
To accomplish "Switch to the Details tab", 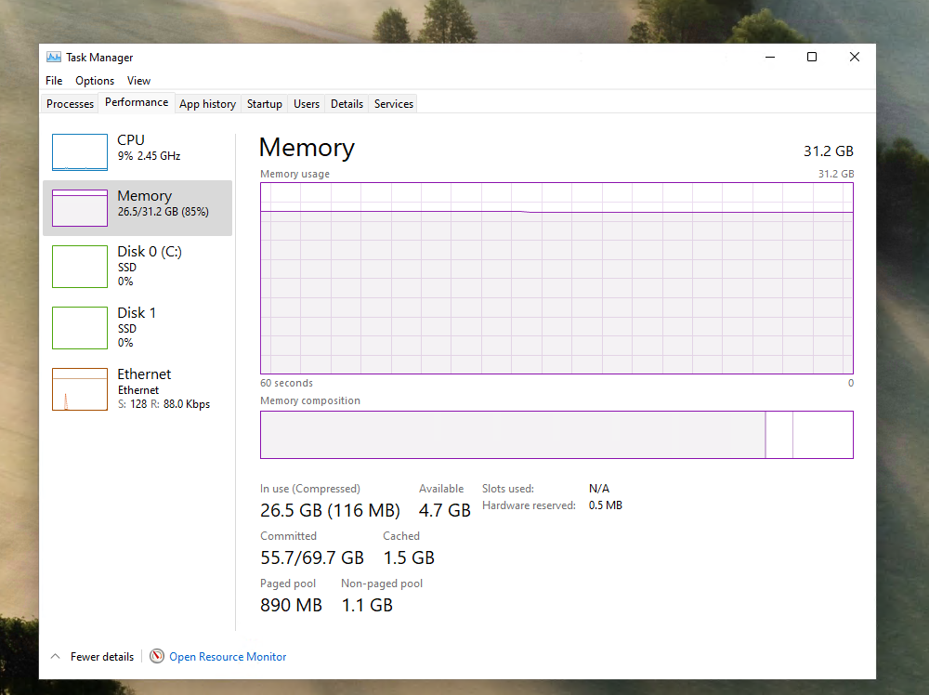I will [347, 104].
